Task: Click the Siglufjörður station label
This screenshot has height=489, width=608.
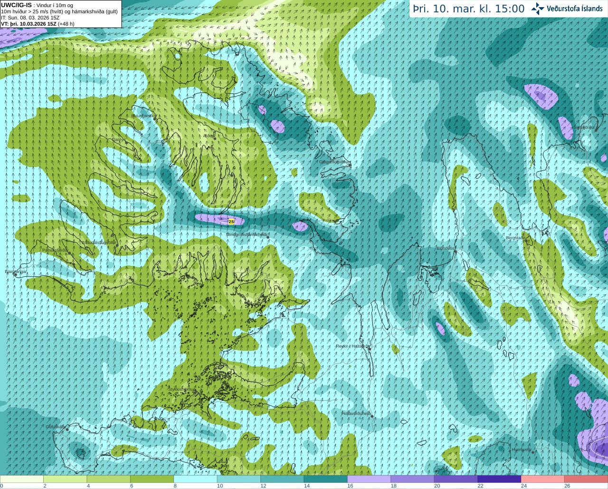Action: click(584, 127)
